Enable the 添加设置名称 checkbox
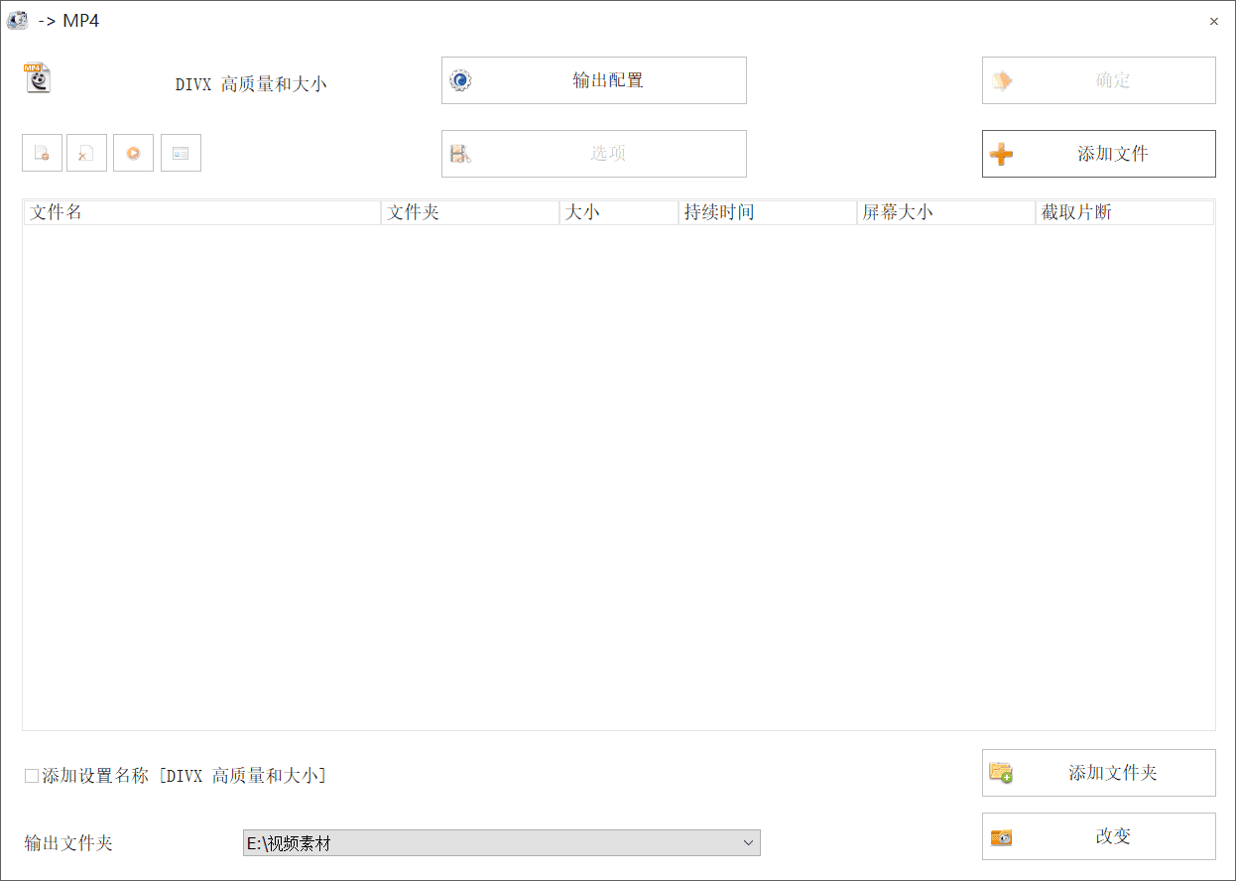1236x881 pixels. pyautogui.click(x=29, y=775)
